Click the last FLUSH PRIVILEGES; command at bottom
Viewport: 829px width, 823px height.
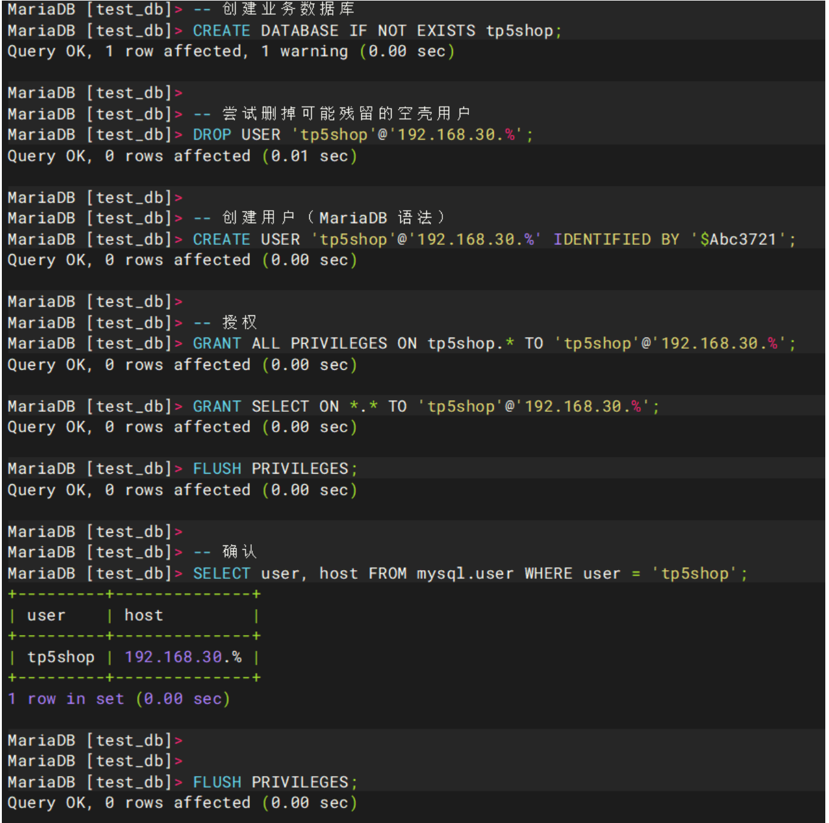[275, 782]
